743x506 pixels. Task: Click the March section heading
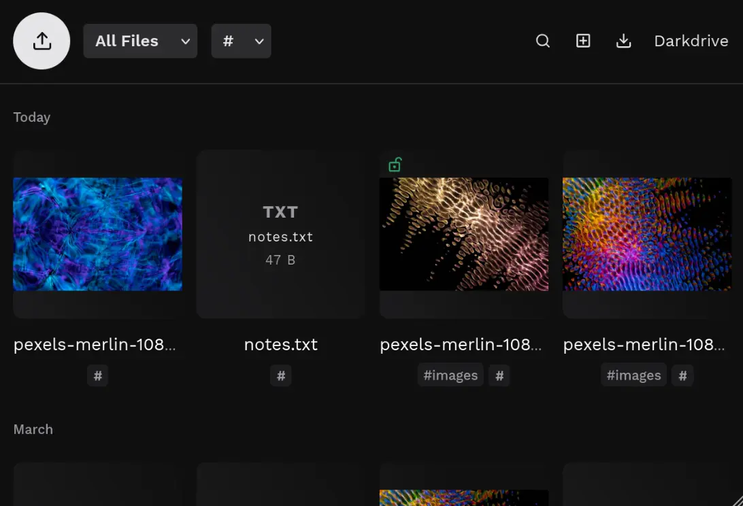tap(33, 429)
